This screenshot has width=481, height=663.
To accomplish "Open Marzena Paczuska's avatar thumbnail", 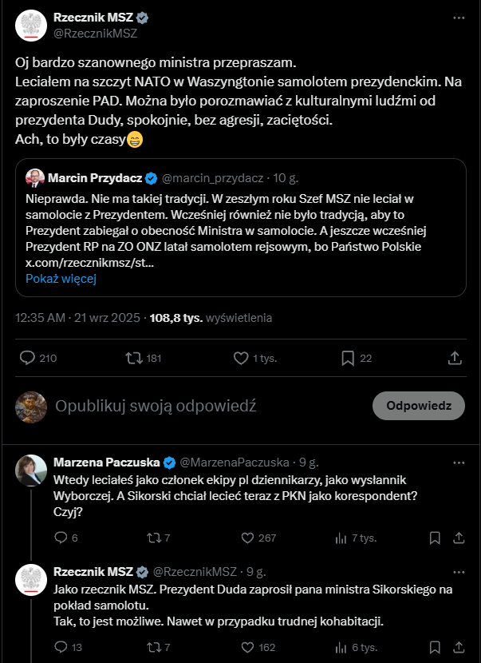I will 30,470.
